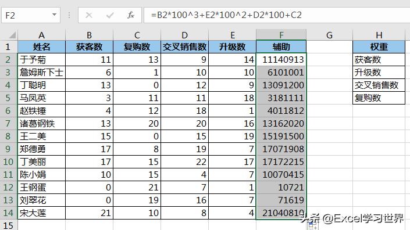Select name cell 王二美
Image resolution: width=410 pixels, height=230 pixels.
click(x=41, y=136)
